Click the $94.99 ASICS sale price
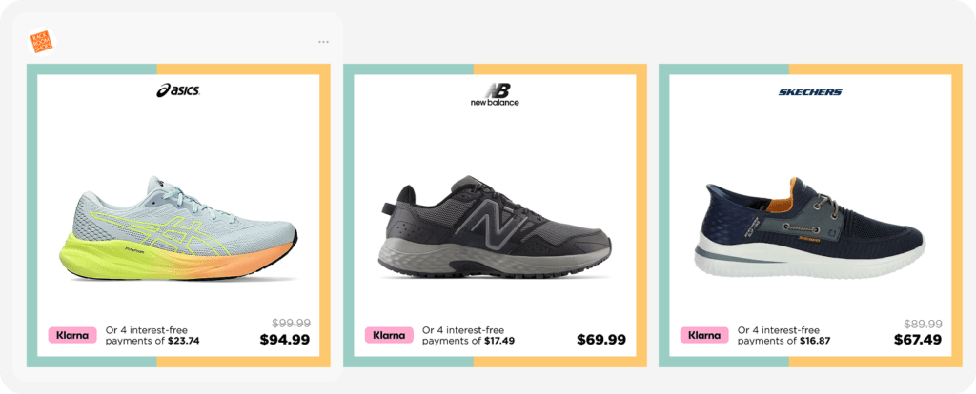This screenshot has width=976, height=394. click(x=284, y=340)
